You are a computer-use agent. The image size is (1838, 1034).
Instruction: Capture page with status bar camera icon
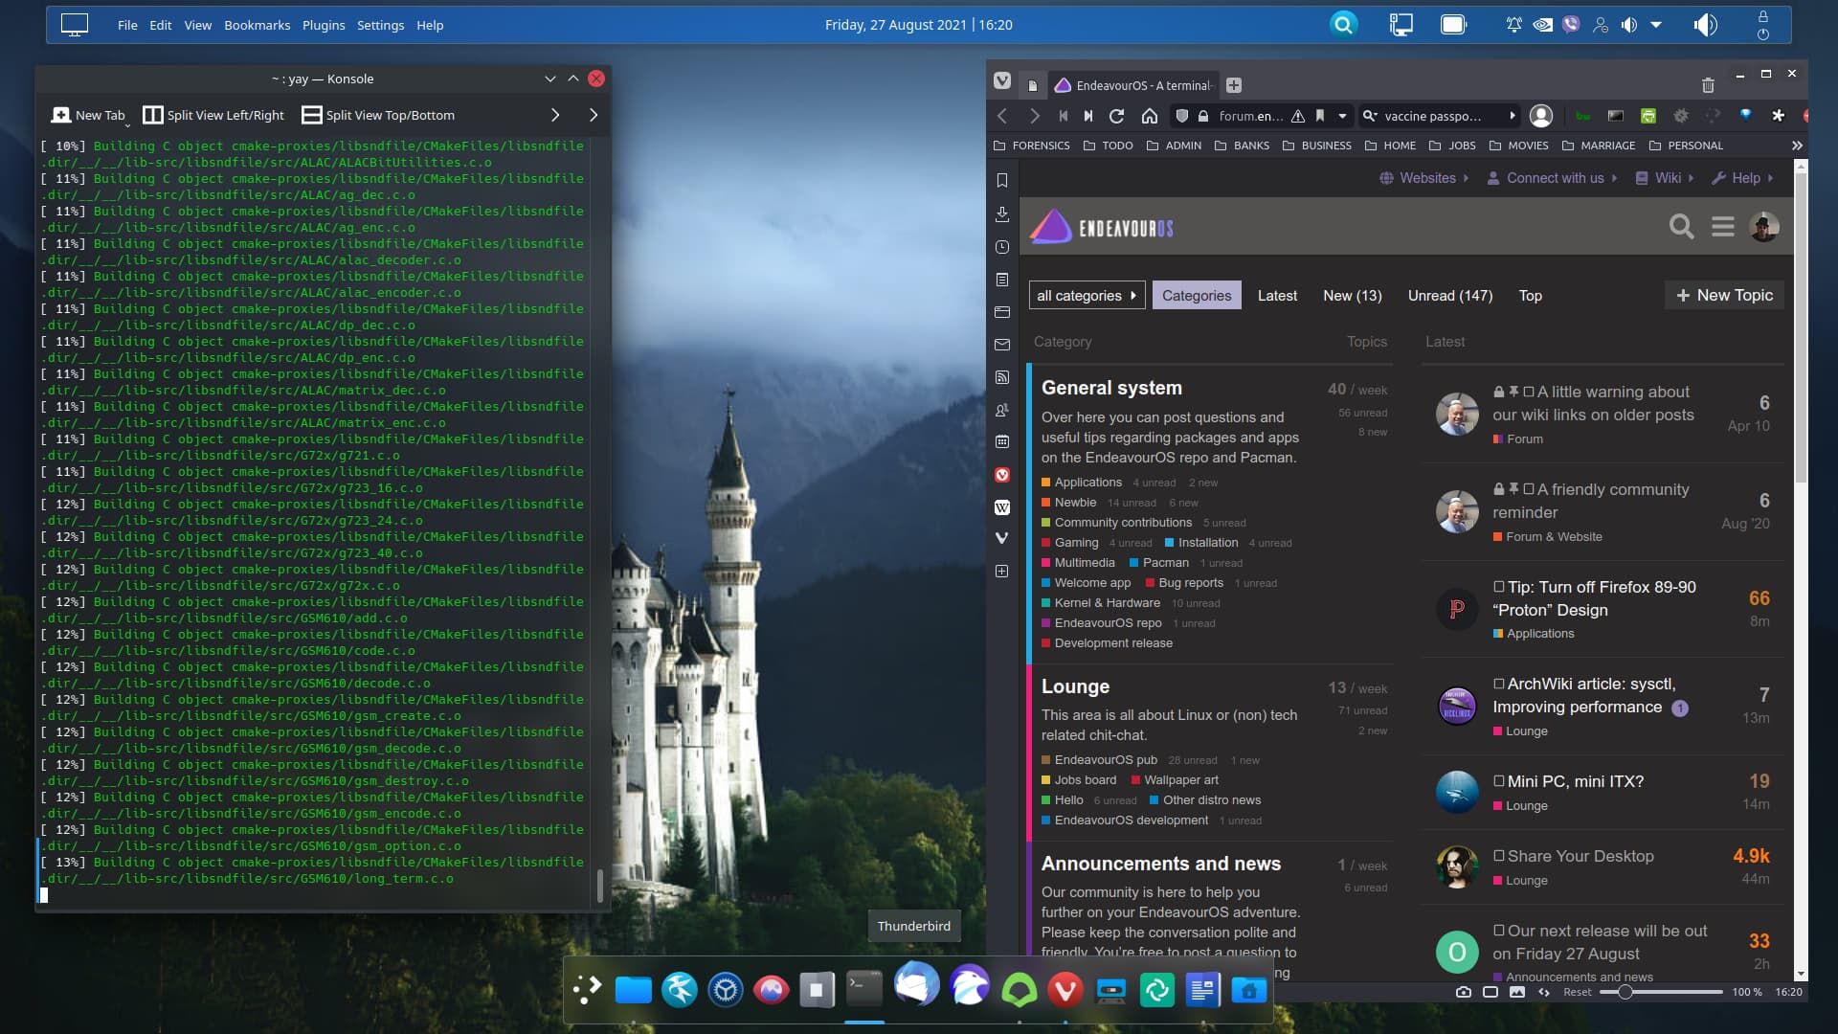pos(1464,992)
